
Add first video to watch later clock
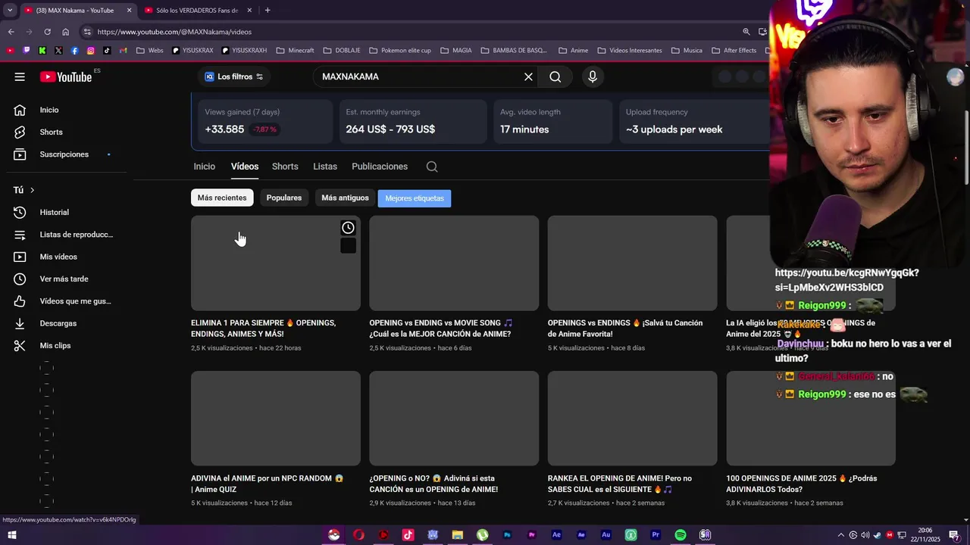348,228
